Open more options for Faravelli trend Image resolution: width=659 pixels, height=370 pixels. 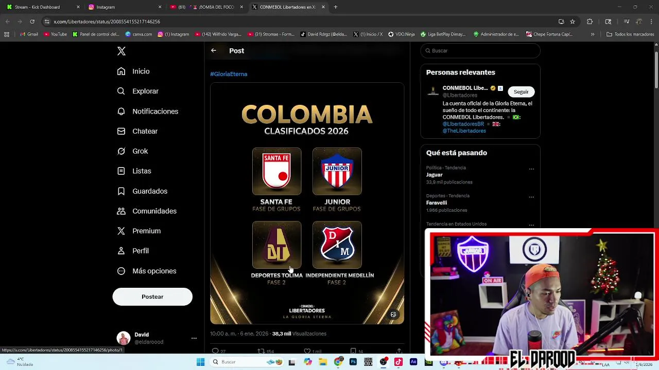tap(531, 197)
